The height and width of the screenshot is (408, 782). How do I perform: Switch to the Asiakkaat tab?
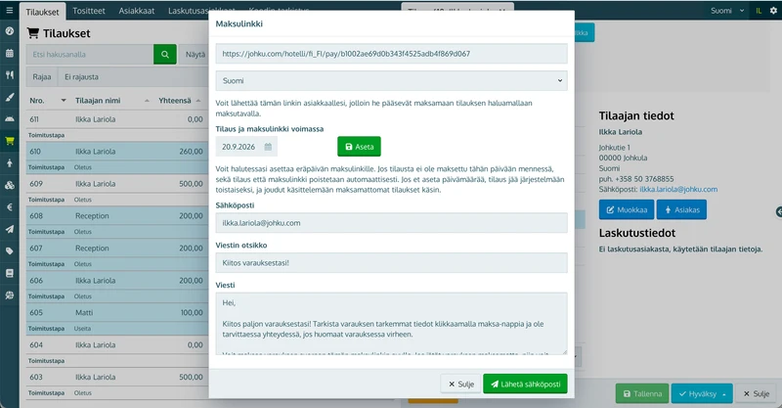click(x=137, y=11)
